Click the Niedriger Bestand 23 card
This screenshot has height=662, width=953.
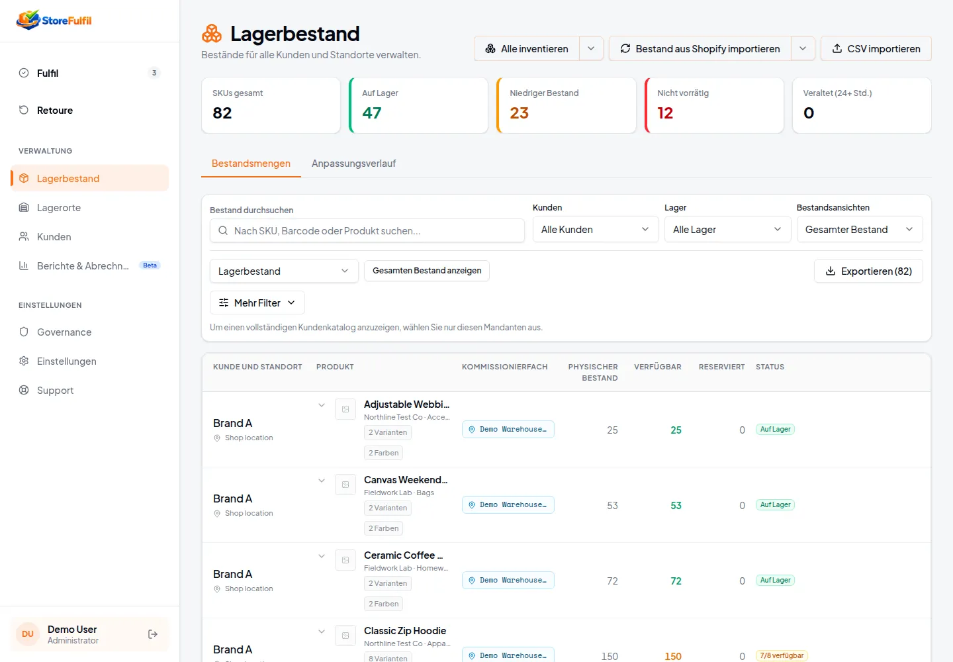567,105
